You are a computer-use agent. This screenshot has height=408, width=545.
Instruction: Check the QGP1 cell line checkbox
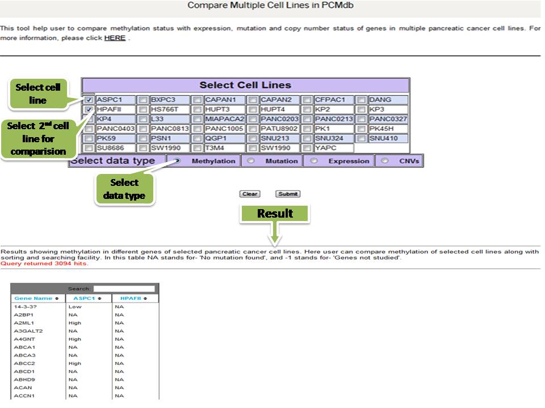point(198,139)
